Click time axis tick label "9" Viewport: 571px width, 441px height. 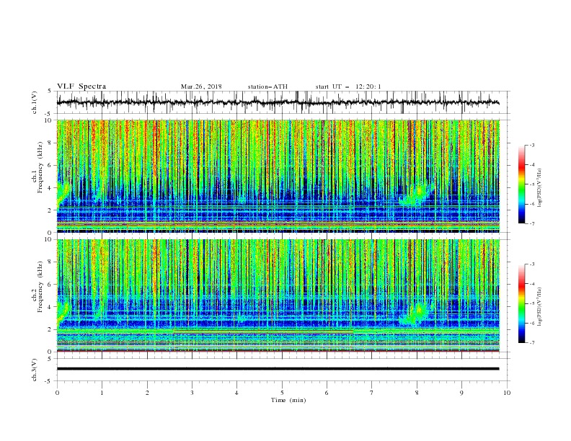pyautogui.click(x=461, y=393)
